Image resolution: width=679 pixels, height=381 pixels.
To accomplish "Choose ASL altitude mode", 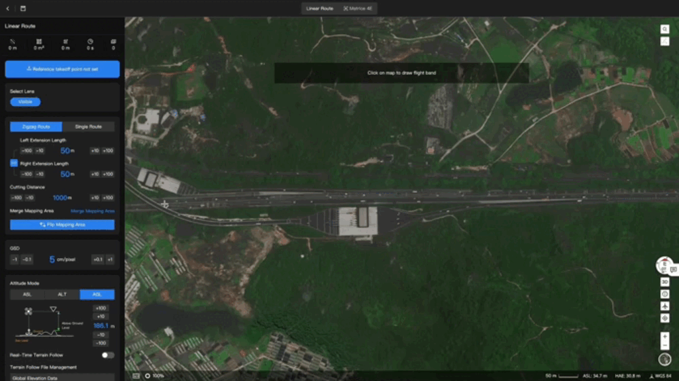I will 27,295.
